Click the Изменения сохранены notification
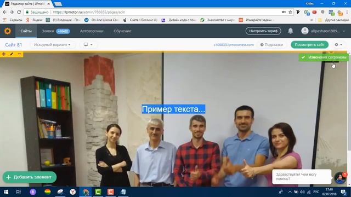351x197 pixels. tap(324, 57)
